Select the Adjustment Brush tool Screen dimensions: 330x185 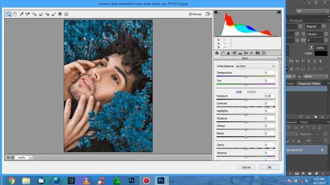[54, 14]
